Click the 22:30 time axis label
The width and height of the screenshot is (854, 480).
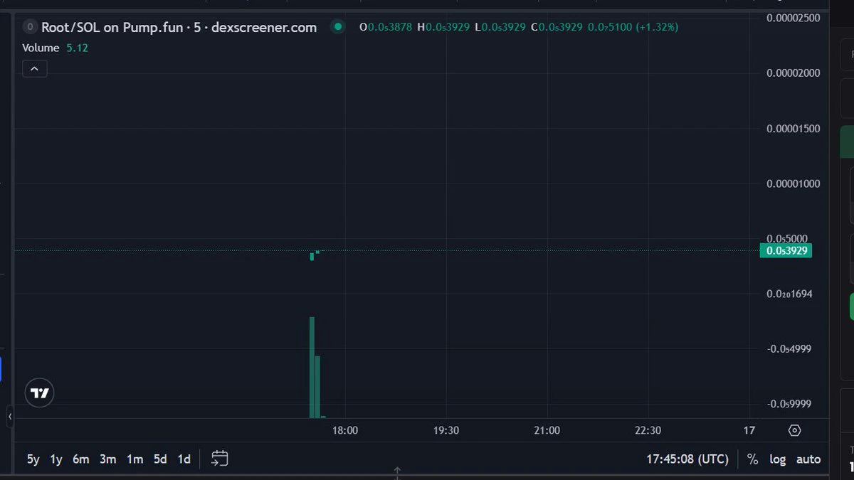[x=648, y=430]
